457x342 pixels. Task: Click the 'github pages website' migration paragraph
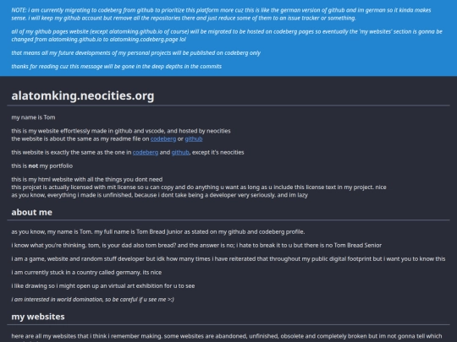[x=227, y=35]
